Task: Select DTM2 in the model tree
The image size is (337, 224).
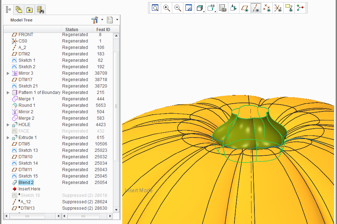Action: point(24,54)
